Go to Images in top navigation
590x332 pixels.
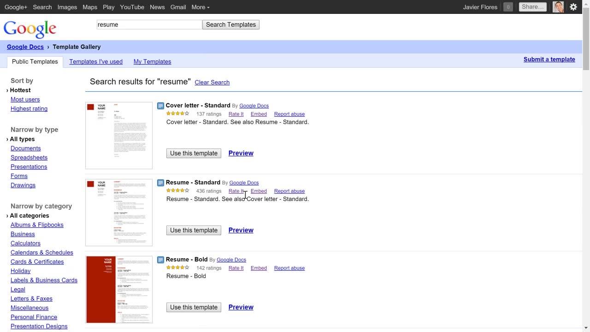click(x=67, y=7)
